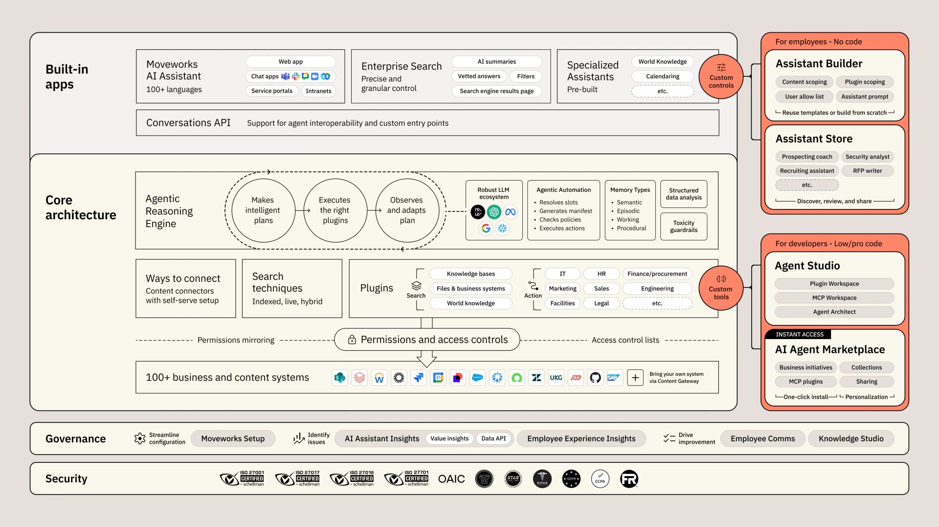The width and height of the screenshot is (939, 527).
Task: Click the plus icon for Content Gateway
Action: pos(635,378)
